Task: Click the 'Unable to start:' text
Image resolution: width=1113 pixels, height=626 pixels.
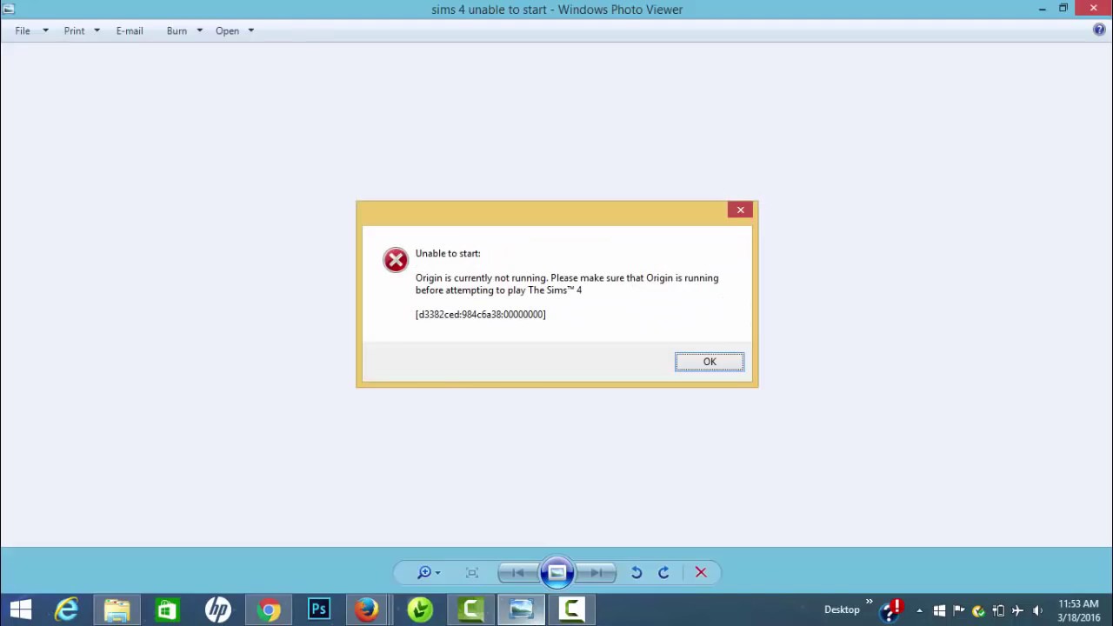Action: click(x=448, y=253)
